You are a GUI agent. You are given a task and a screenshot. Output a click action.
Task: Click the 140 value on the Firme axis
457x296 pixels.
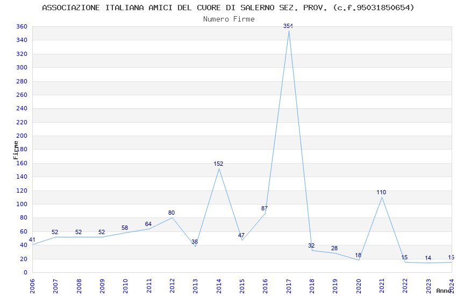(x=22, y=177)
